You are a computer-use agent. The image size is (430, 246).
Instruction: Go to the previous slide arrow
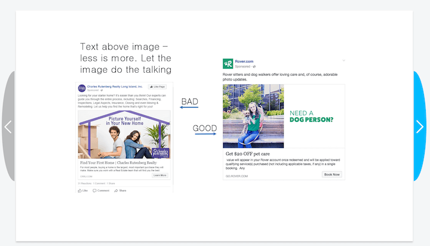point(8,127)
